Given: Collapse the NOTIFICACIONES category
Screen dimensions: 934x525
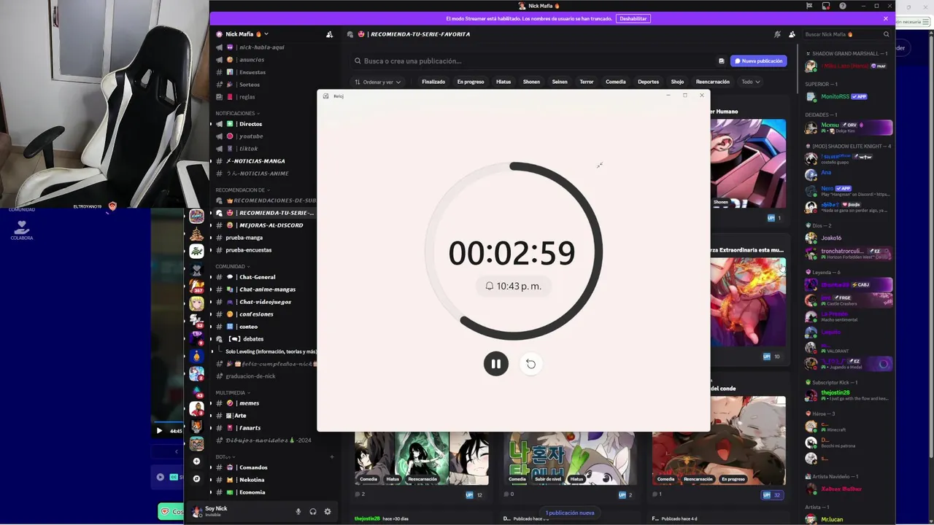Looking at the screenshot, I should click(237, 114).
